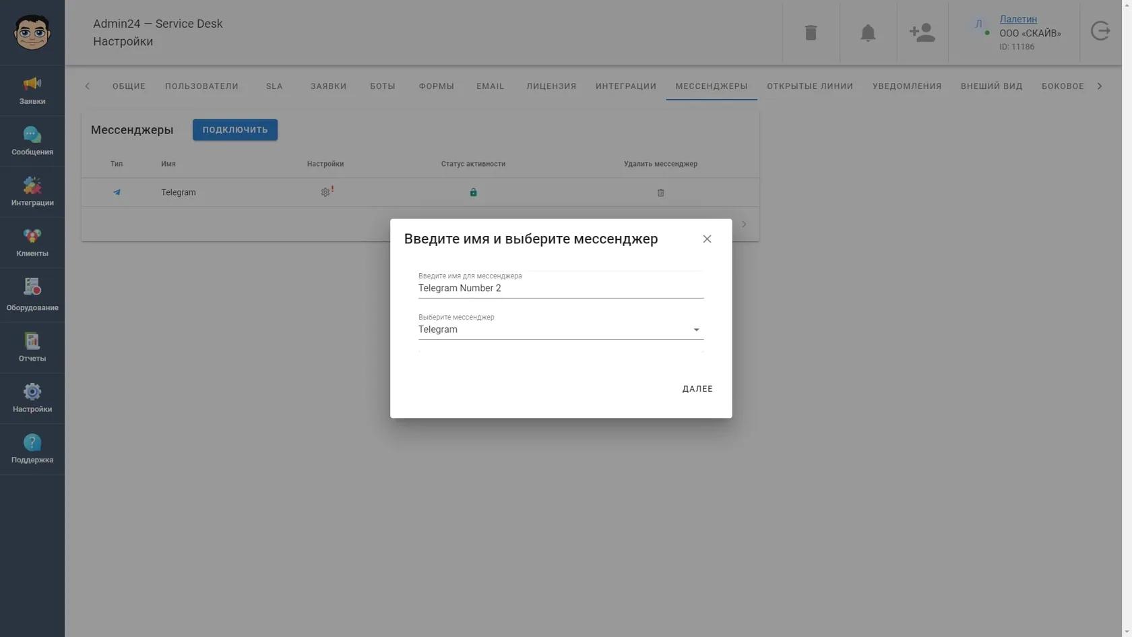Open Заявки section in sidebar

click(32, 90)
